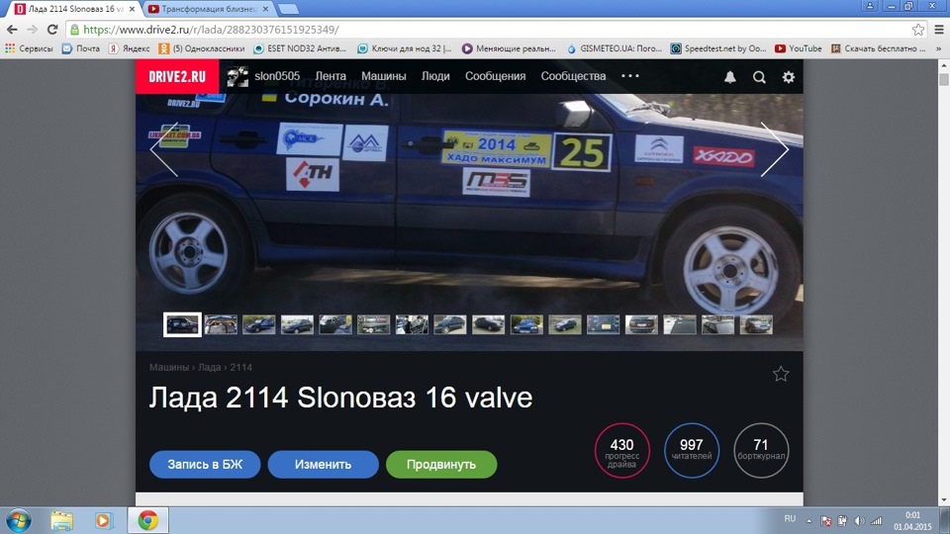Click the Изменить button
The image size is (950, 534).
pyautogui.click(x=323, y=465)
